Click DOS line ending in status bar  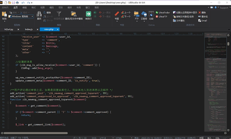tap(94, 138)
